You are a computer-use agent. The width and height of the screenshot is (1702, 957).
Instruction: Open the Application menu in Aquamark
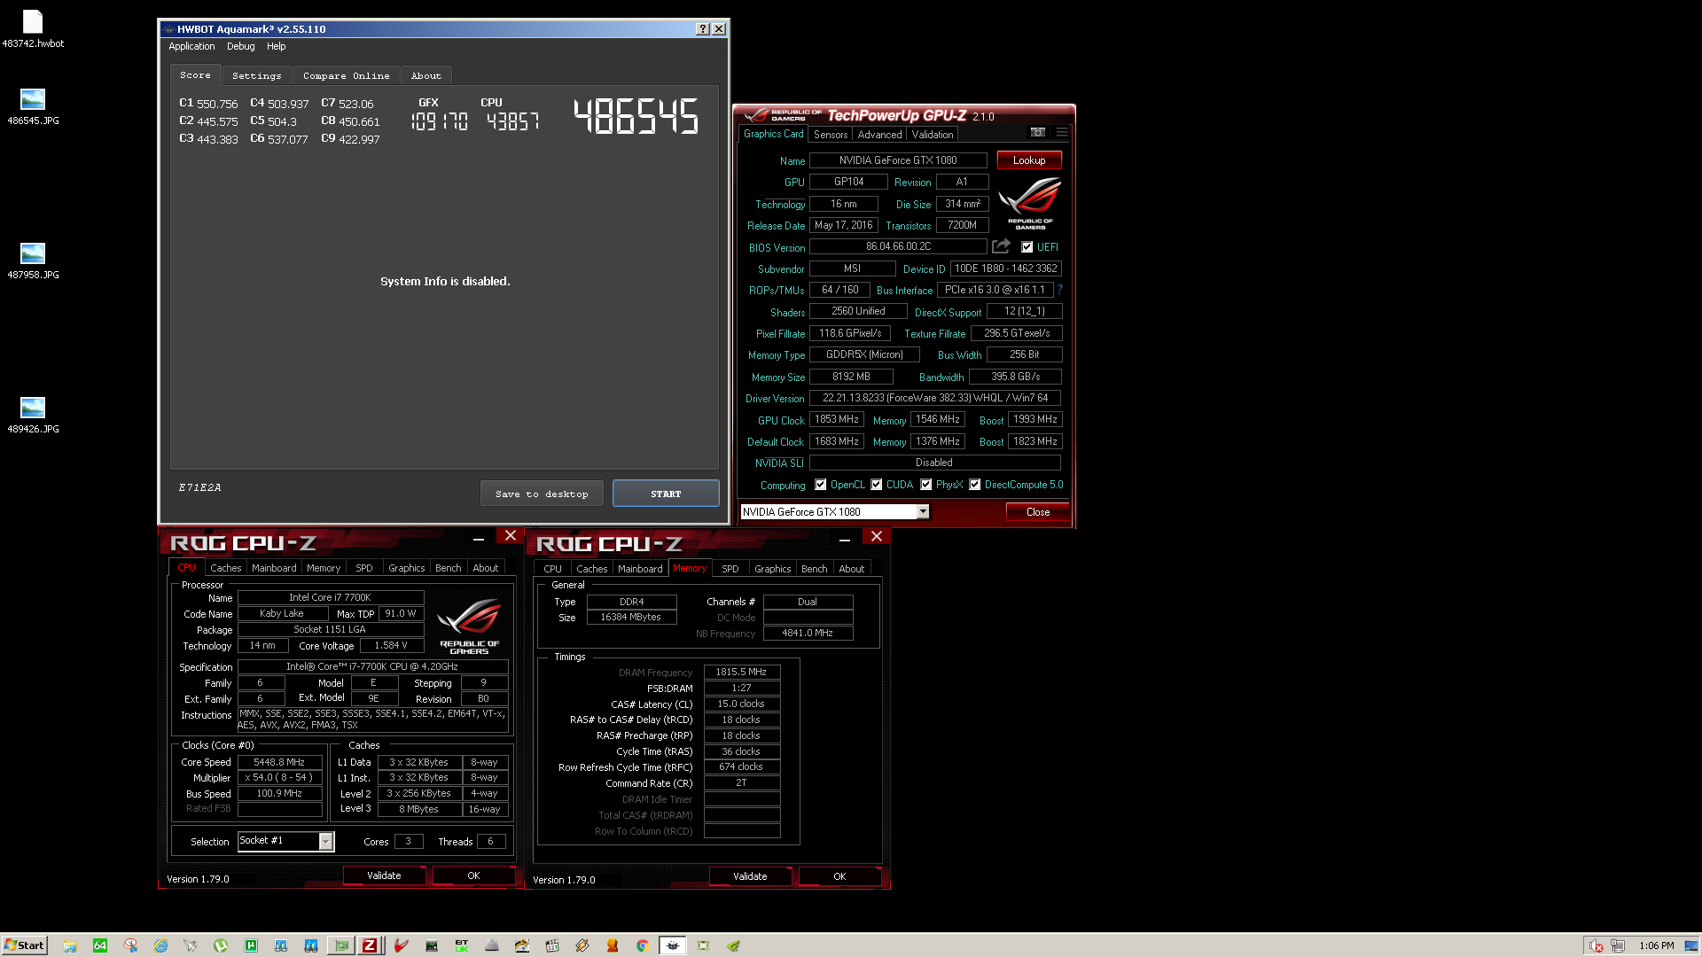tap(191, 46)
